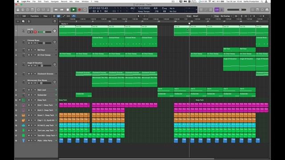Click the Hi-Hat track's cyan icon
Screen dimensions: 285x160
point(24,125)
